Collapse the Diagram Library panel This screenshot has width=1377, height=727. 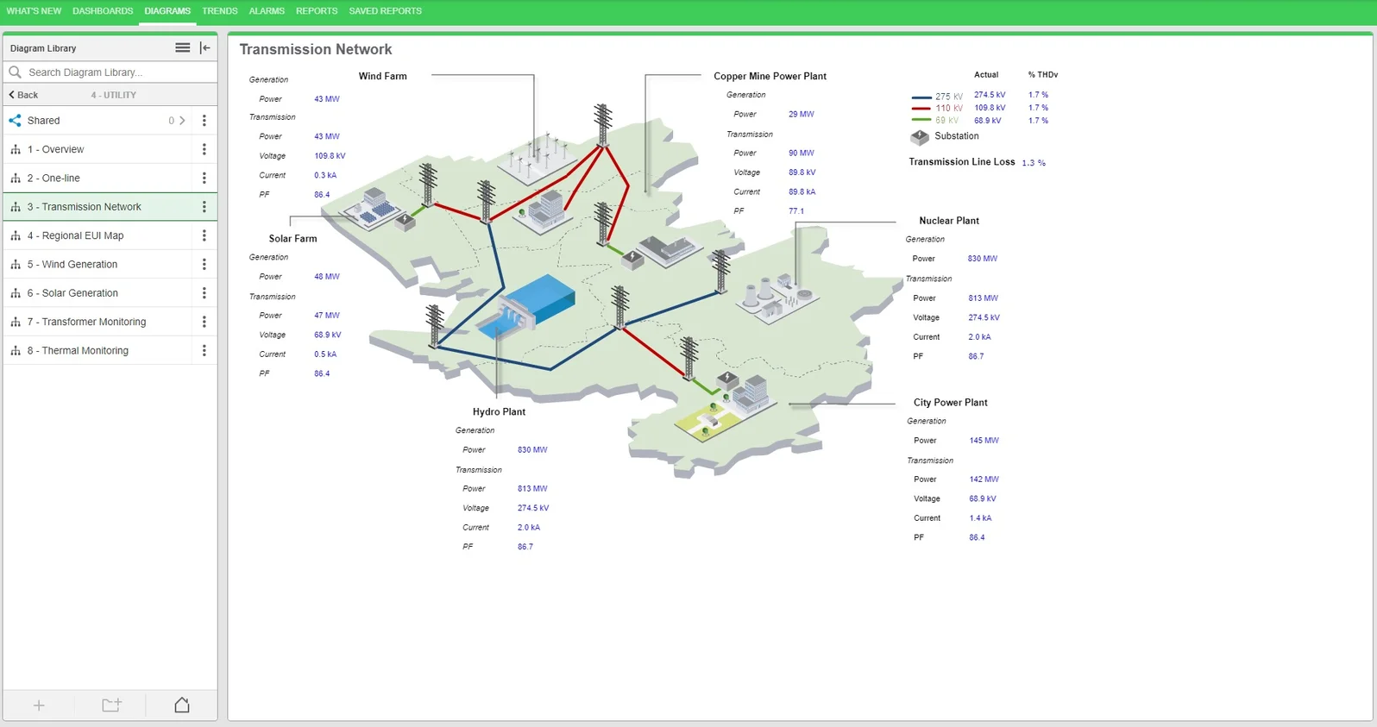(205, 48)
